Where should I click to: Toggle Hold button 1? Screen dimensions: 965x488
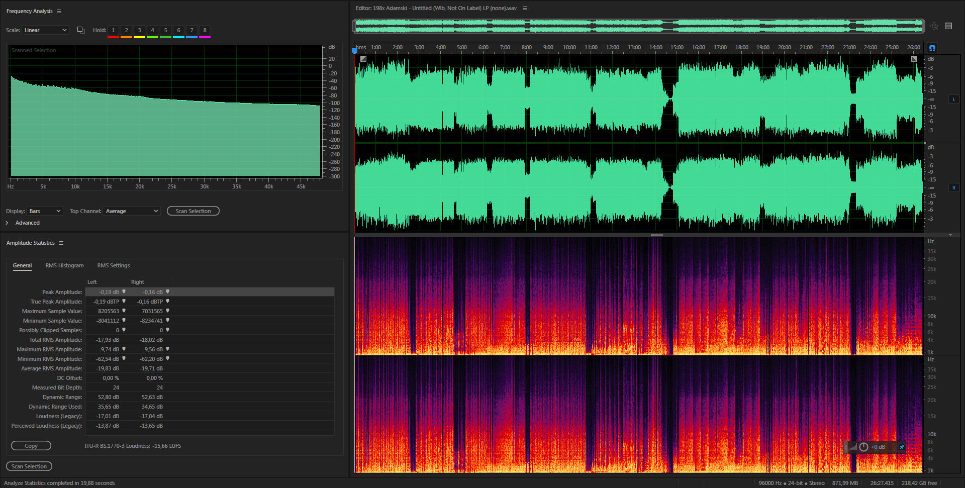(x=113, y=30)
